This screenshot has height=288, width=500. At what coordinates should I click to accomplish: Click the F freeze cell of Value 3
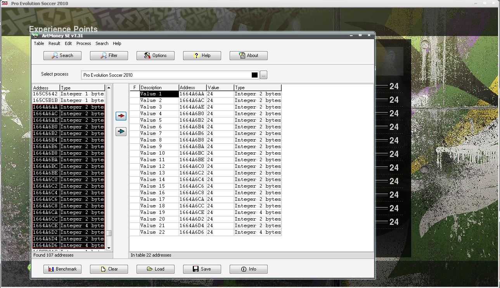click(135, 107)
